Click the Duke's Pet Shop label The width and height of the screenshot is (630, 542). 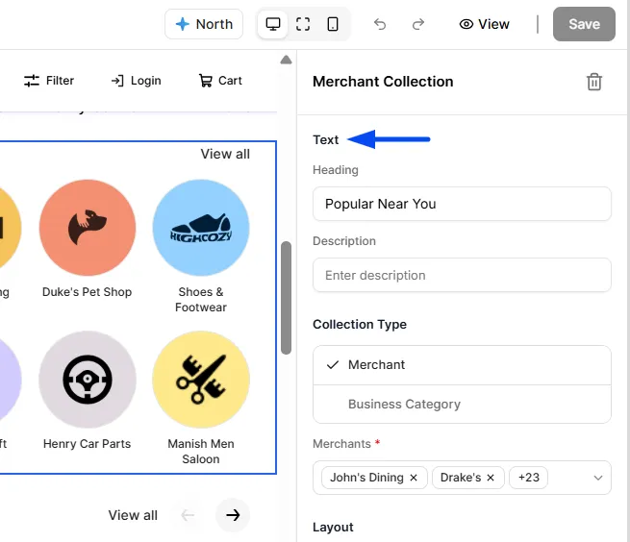pos(87,292)
